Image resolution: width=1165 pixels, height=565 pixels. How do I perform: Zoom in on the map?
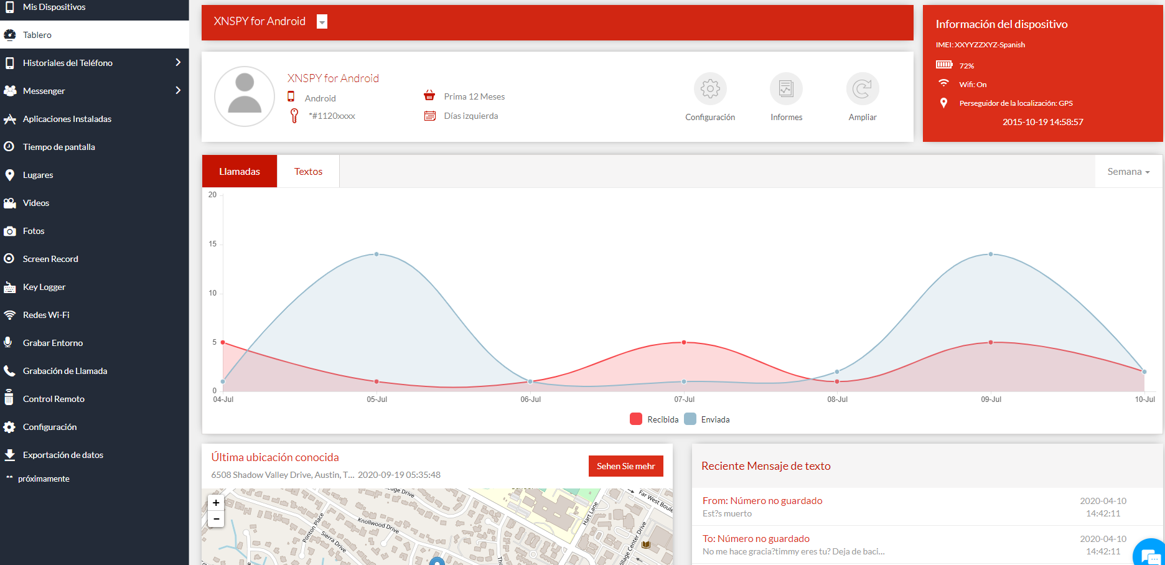click(216, 503)
